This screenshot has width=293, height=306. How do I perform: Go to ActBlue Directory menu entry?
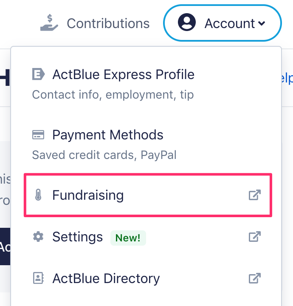[x=106, y=279]
